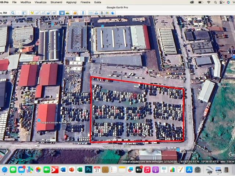The width and height of the screenshot is (235, 176).
Task: Open the Strumenti menu
Action: (56, 2)
